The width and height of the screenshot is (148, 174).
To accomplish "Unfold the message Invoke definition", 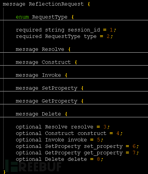I will 41,75.
